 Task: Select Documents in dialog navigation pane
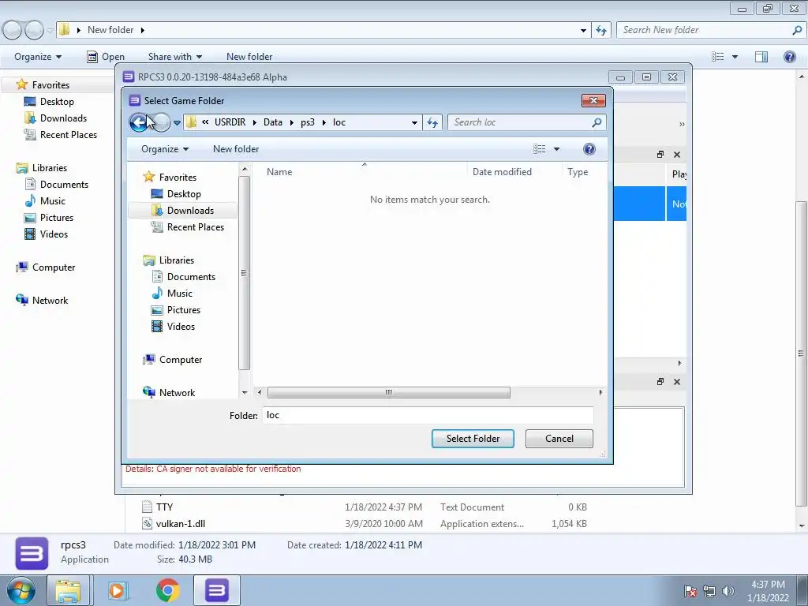click(x=191, y=277)
